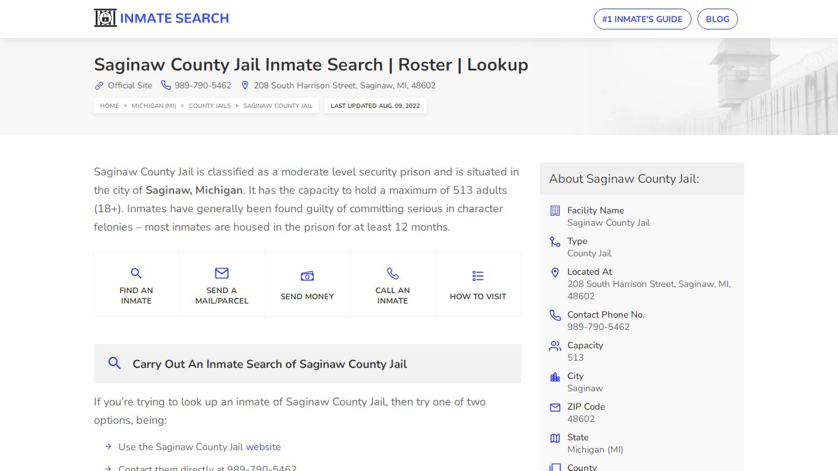The image size is (838, 471).
Task: Click the phone icon in header
Action: tap(166, 85)
